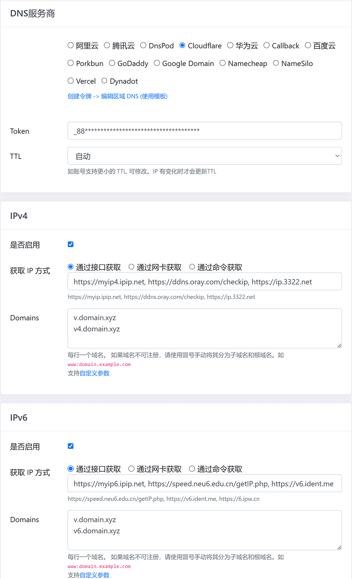This screenshot has height=579, width=352.
Task: Choose 通过命令获取 for IPv4
Action: [x=192, y=267]
